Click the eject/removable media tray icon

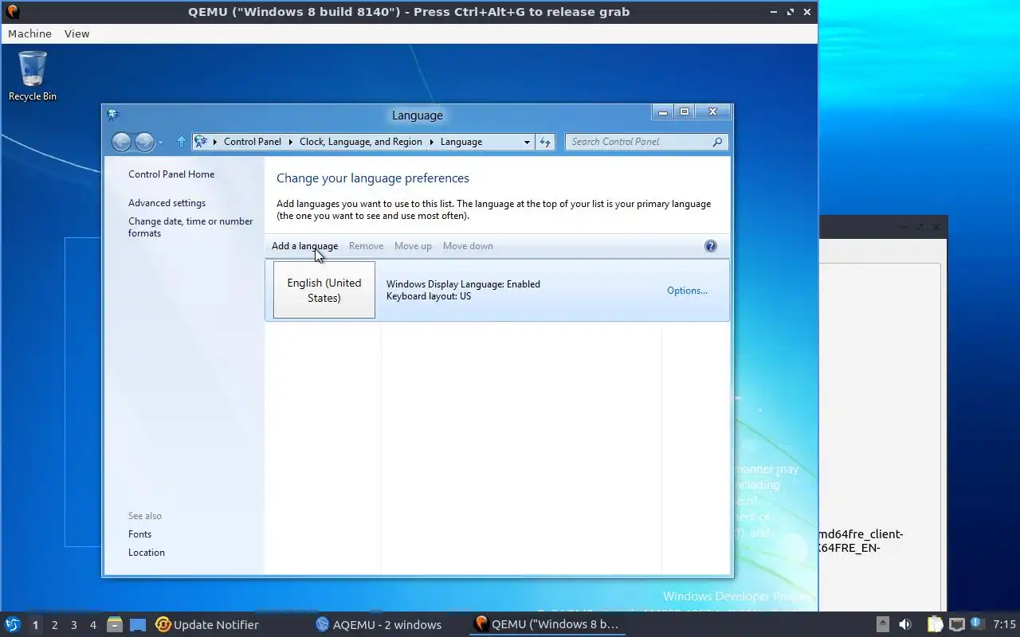point(883,624)
